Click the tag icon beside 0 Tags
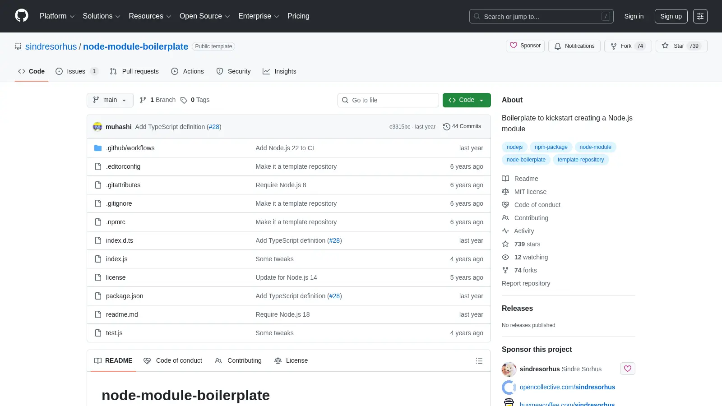Viewport: 722px width, 406px height. (184, 100)
